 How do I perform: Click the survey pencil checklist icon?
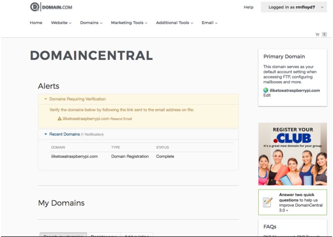[x=267, y=202]
